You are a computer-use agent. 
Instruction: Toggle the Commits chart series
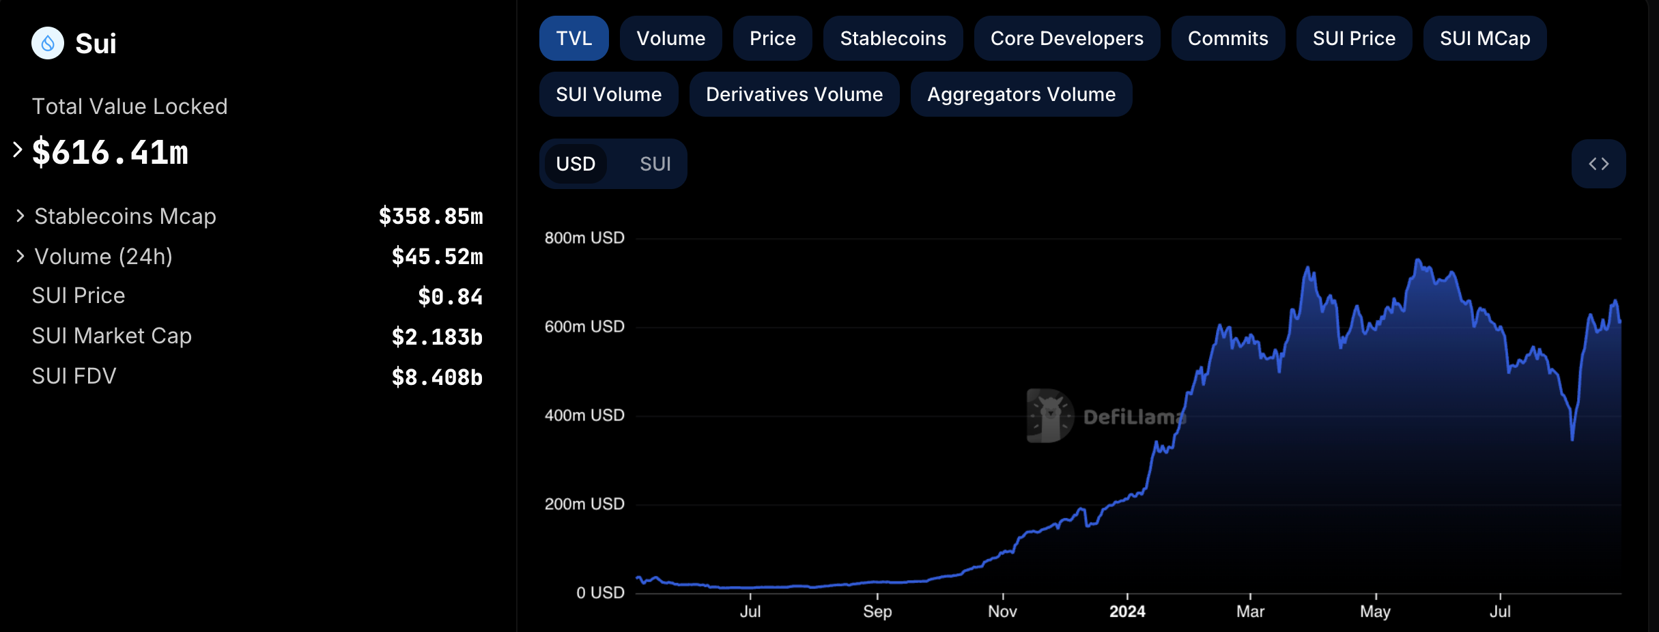[x=1228, y=38]
